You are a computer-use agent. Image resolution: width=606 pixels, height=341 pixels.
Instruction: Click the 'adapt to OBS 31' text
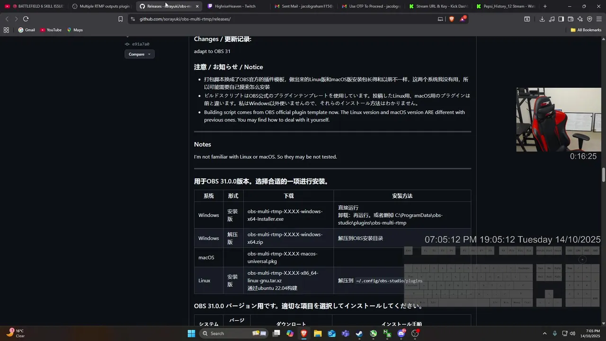click(212, 51)
